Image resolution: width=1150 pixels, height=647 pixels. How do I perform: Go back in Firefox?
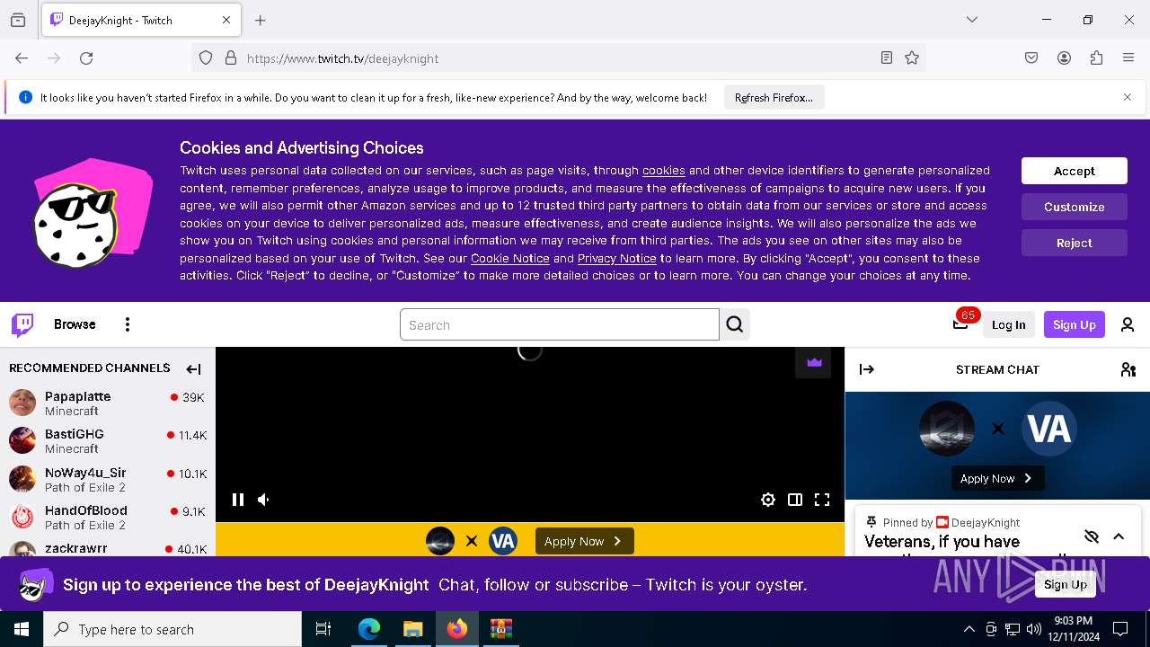[22, 58]
